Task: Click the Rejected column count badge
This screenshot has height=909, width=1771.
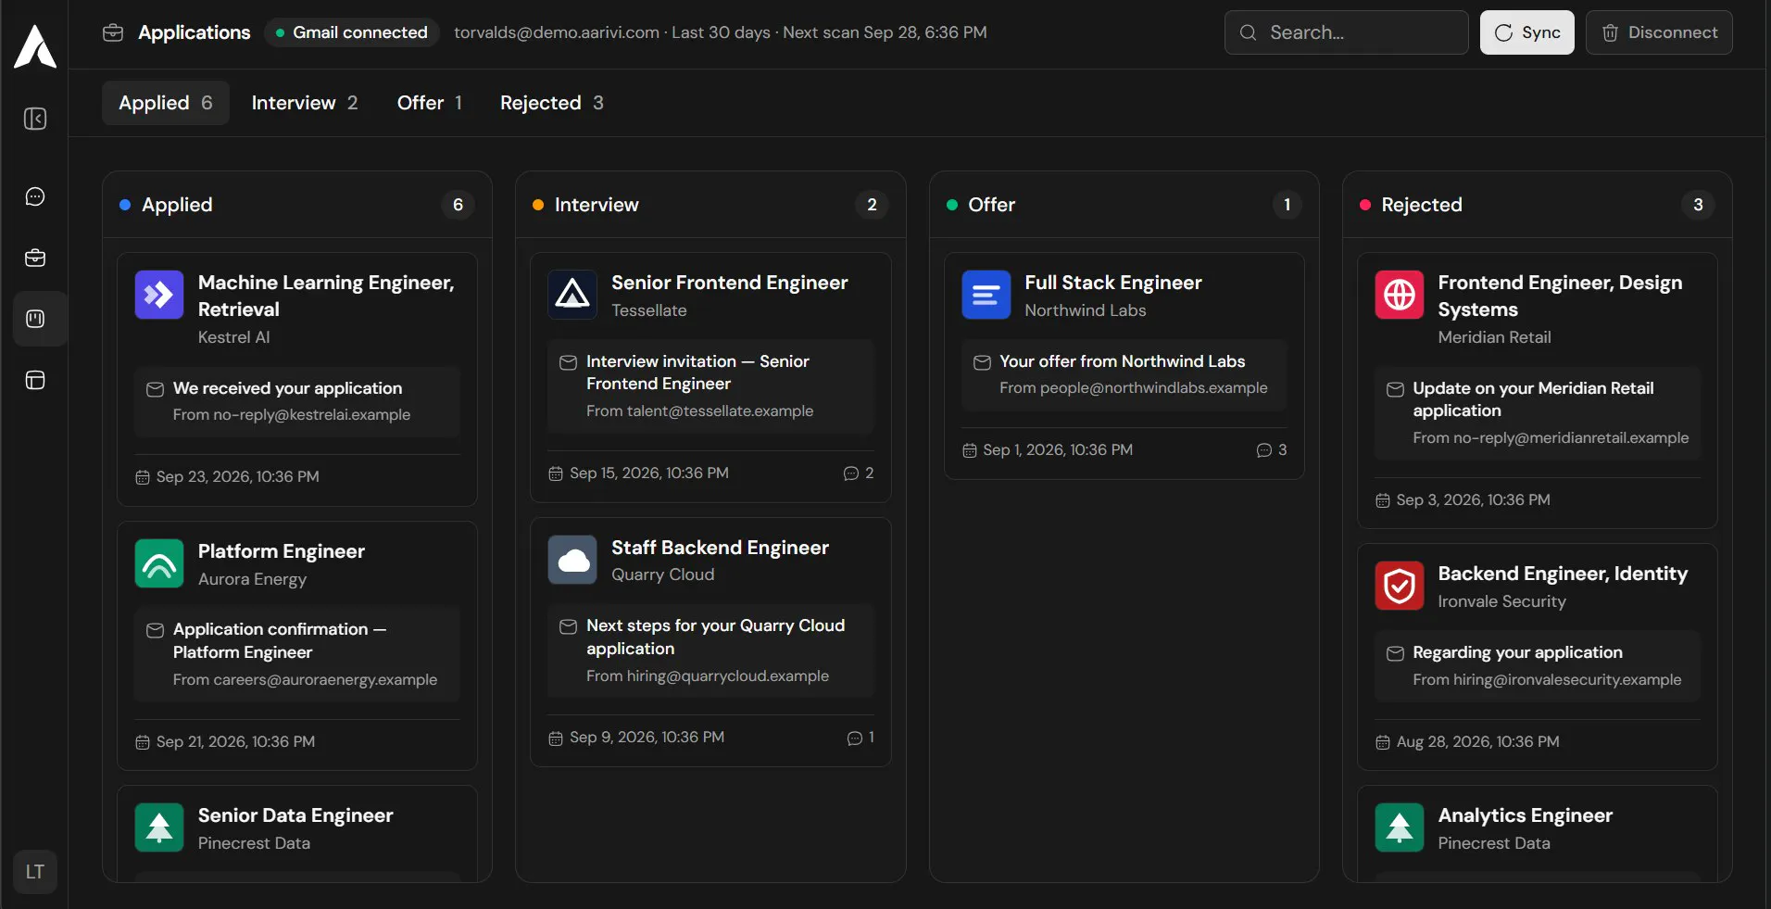Action: click(1698, 205)
